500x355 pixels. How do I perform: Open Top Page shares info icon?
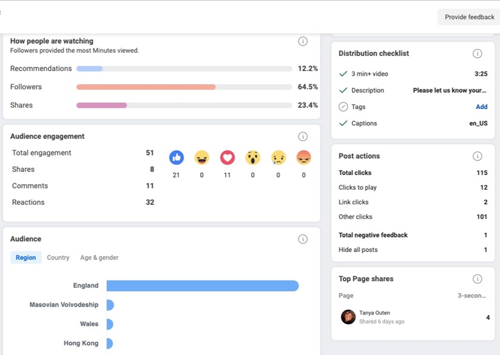(x=477, y=279)
